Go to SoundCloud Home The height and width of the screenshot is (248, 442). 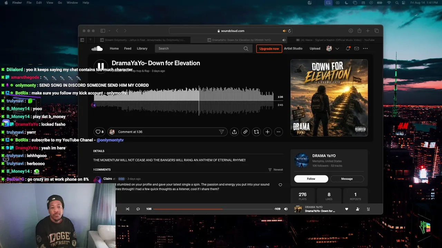pyautogui.click(x=114, y=49)
